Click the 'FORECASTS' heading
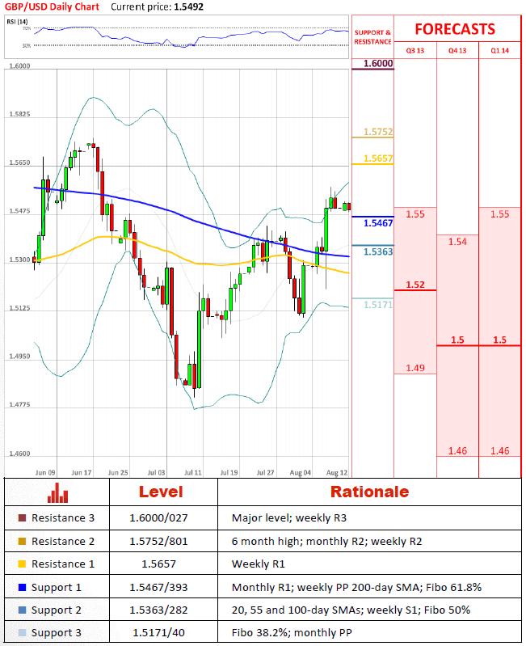 (455, 29)
